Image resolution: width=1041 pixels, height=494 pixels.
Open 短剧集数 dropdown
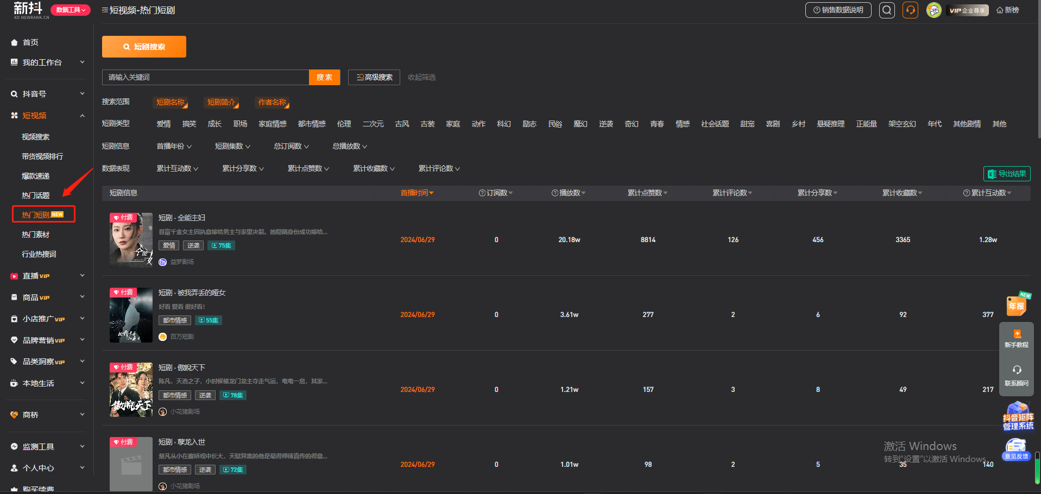(x=232, y=146)
